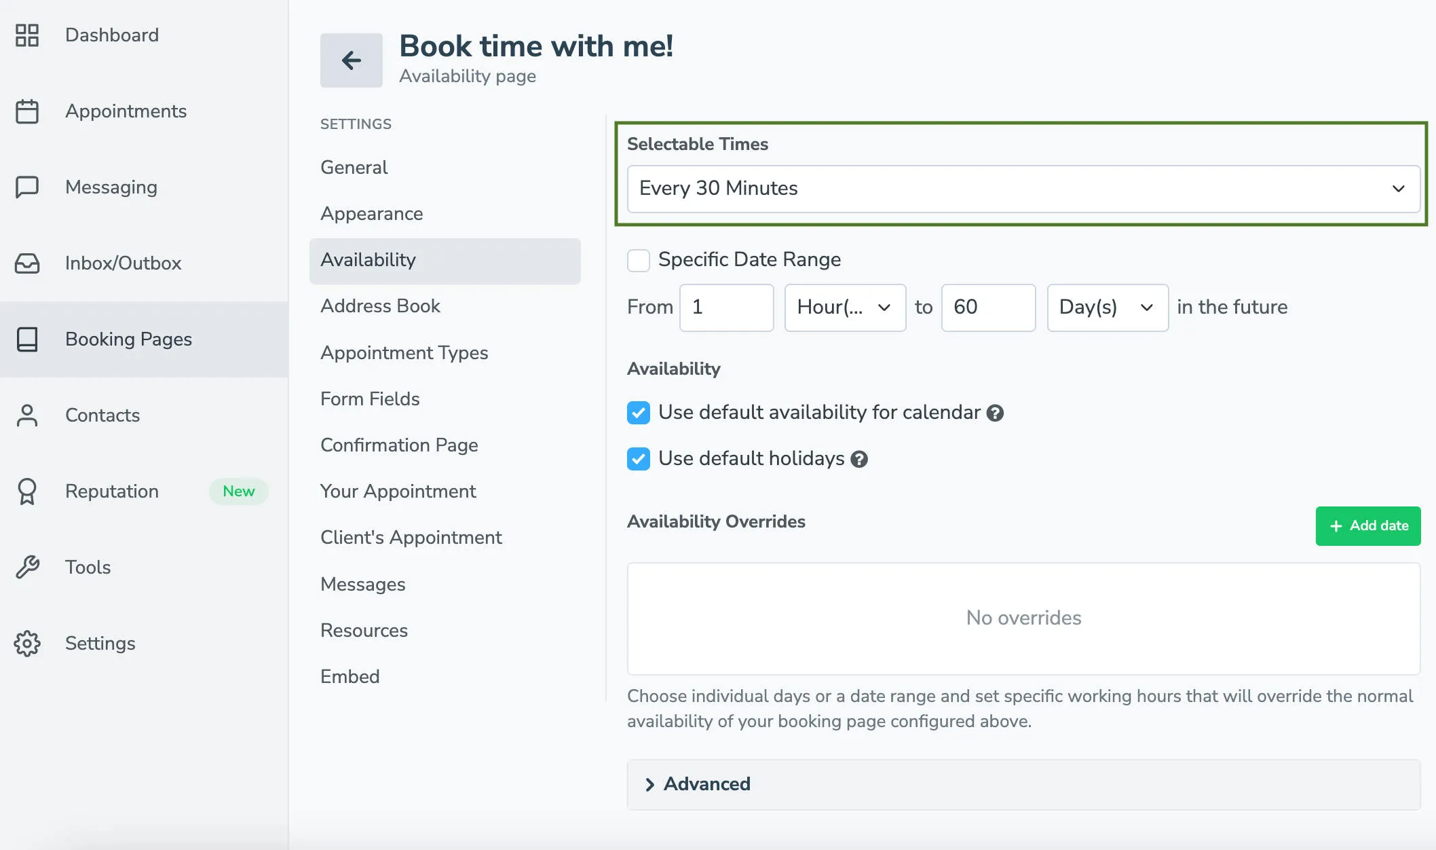This screenshot has width=1436, height=850.
Task: Open Tools via the wrench icon
Action: point(27,568)
